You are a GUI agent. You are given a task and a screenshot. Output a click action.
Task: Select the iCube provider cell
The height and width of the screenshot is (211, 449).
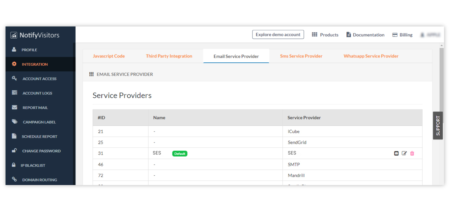(294, 131)
